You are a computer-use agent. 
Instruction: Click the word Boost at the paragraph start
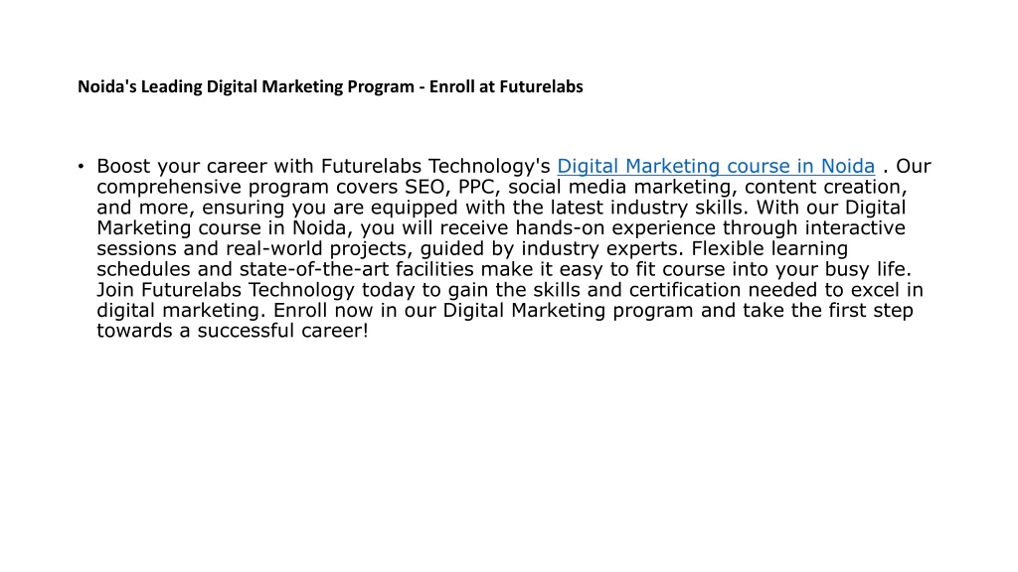[x=123, y=166]
